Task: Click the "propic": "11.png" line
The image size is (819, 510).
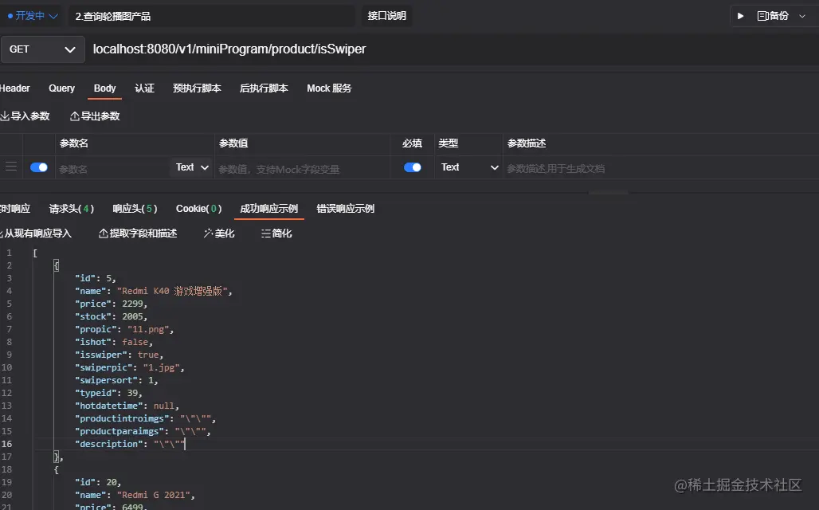Action: click(124, 329)
